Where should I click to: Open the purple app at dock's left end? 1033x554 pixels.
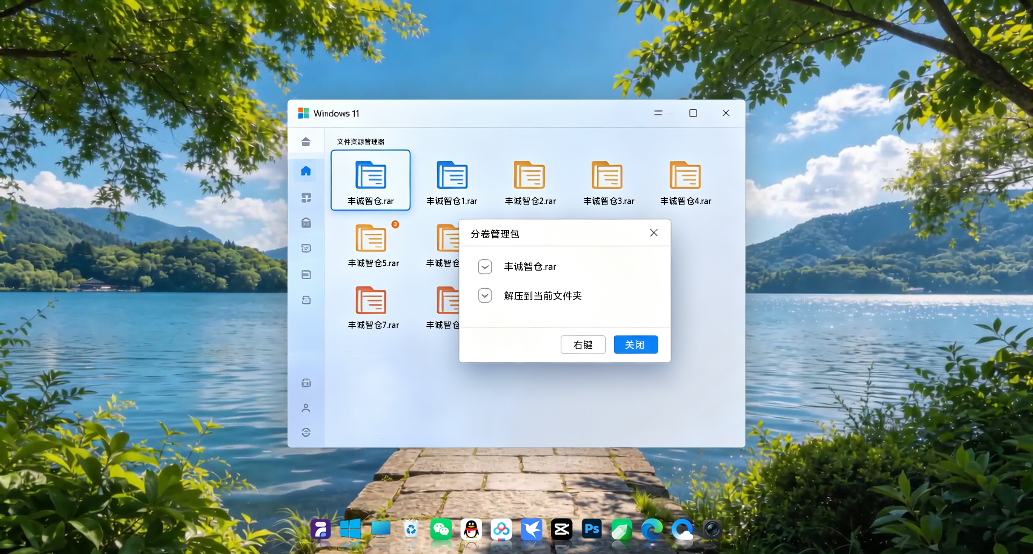[320, 529]
